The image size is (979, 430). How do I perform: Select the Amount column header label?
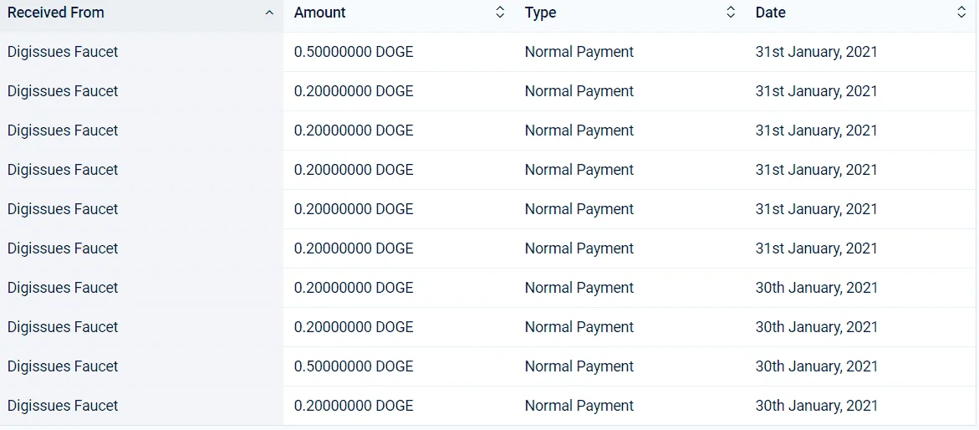point(319,13)
